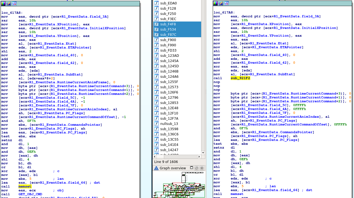Screen dimensions: 354x198
Task: Maximize the Graph overview panel
Action: point(197,168)
